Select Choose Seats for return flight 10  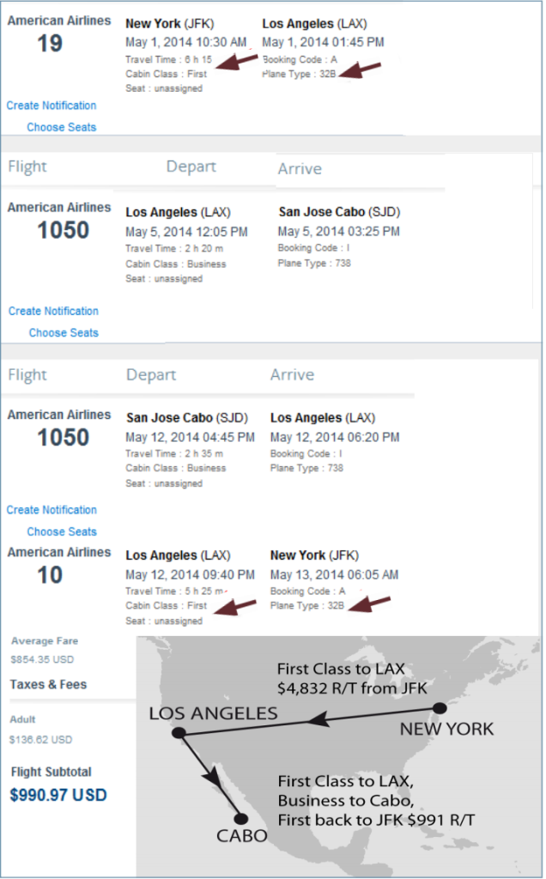click(61, 531)
